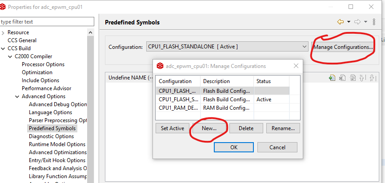Open the three-dot view menu

tap(373, 22)
